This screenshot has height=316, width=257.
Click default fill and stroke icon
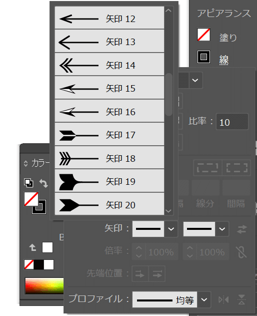pyautogui.click(x=28, y=183)
